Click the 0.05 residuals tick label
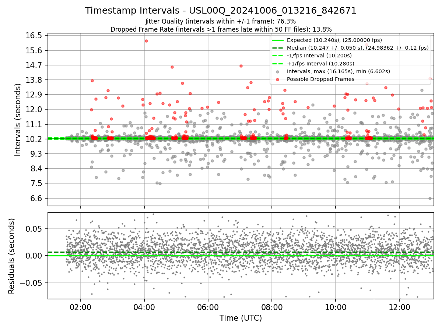The image size is (442, 331). pos(34,229)
